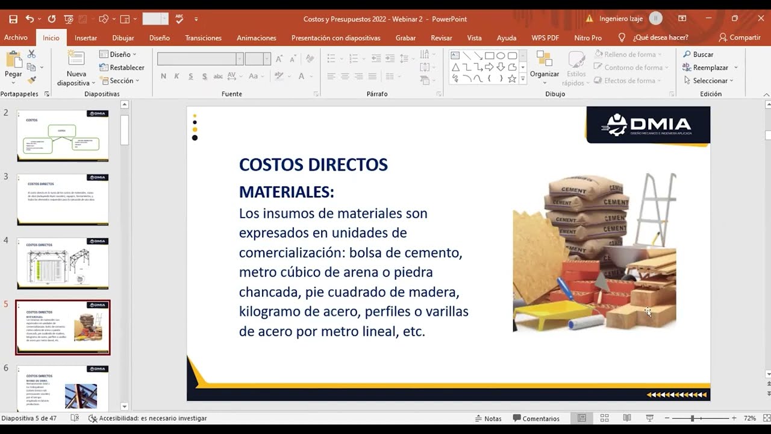Select the rectangle shape in the gallery
Screen dimensions: 771x434
(489, 55)
